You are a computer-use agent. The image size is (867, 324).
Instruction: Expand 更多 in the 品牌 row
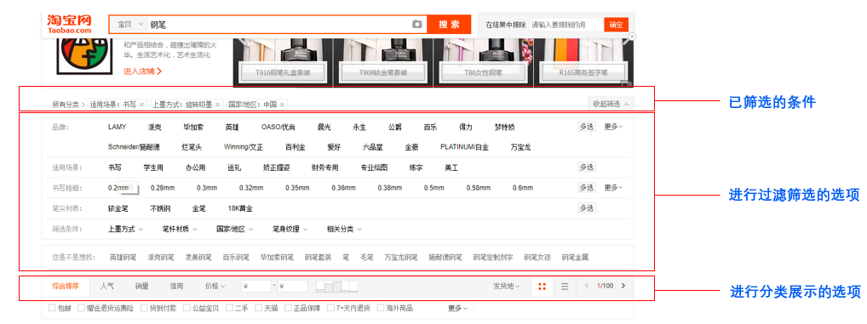tap(613, 127)
